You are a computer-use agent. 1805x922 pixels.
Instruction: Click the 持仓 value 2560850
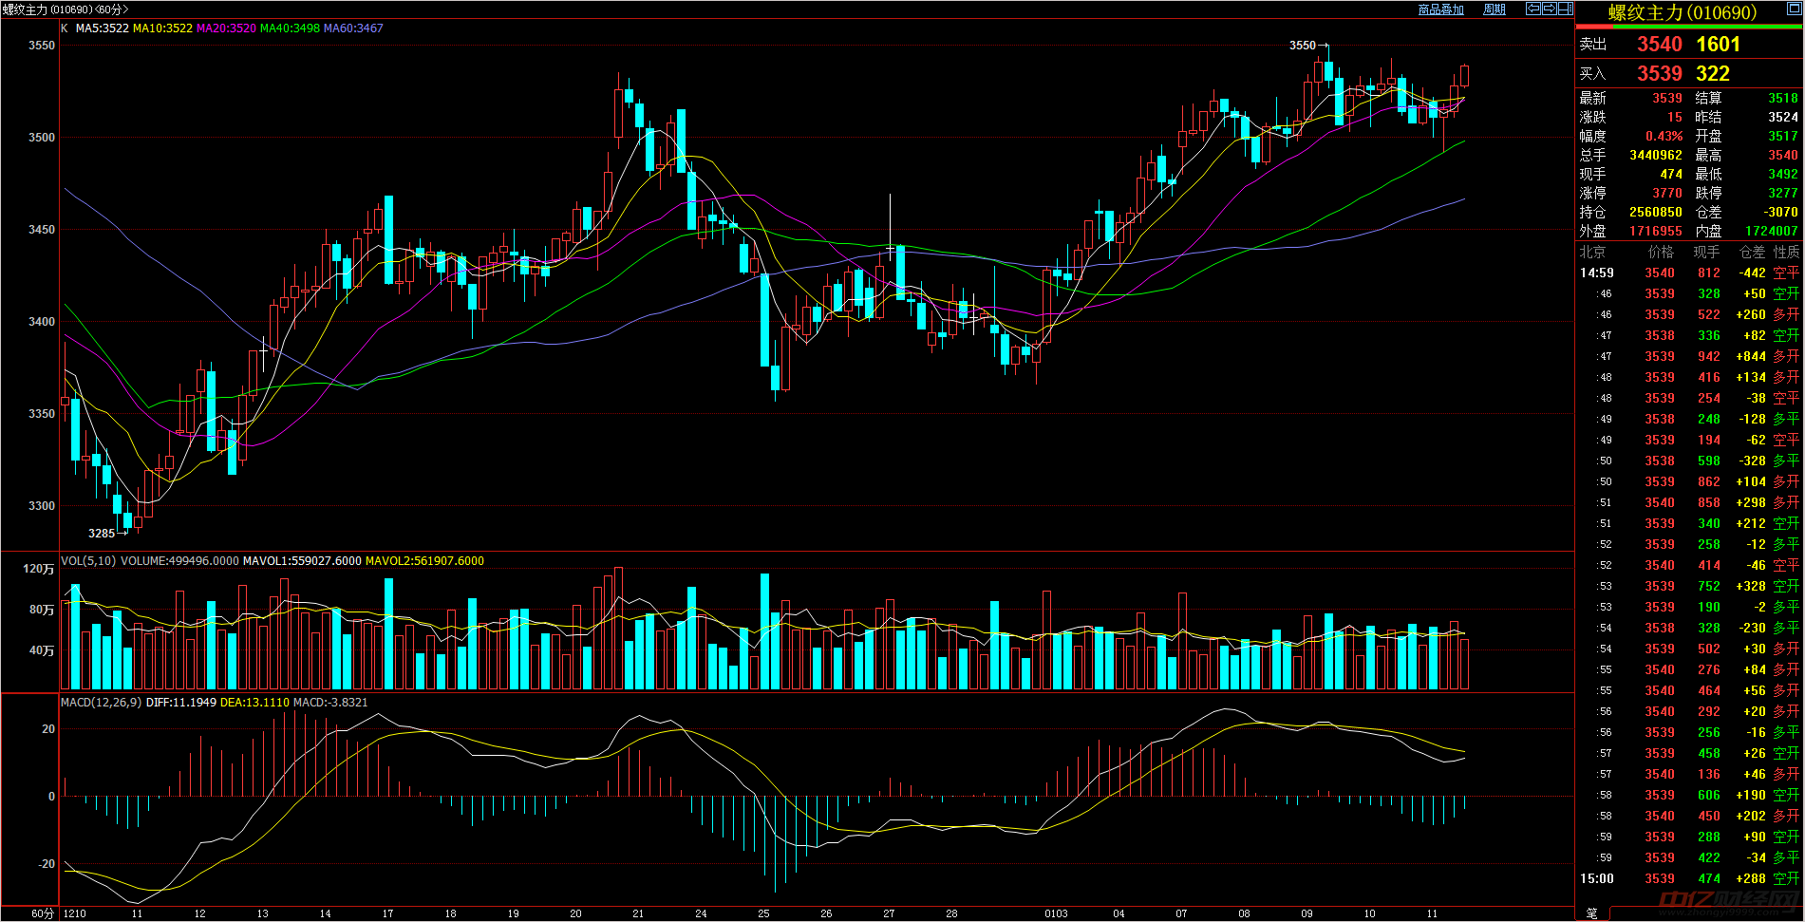(x=1656, y=213)
